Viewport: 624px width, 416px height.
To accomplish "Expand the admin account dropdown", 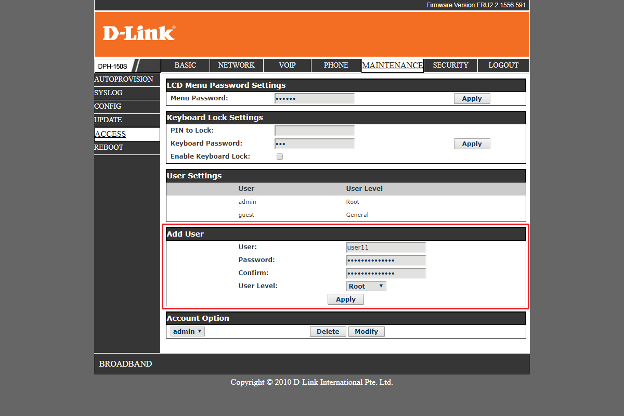I will tap(187, 331).
